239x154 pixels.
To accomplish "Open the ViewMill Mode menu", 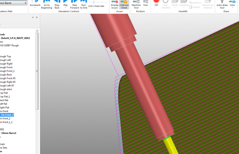I will click(x=175, y=4).
